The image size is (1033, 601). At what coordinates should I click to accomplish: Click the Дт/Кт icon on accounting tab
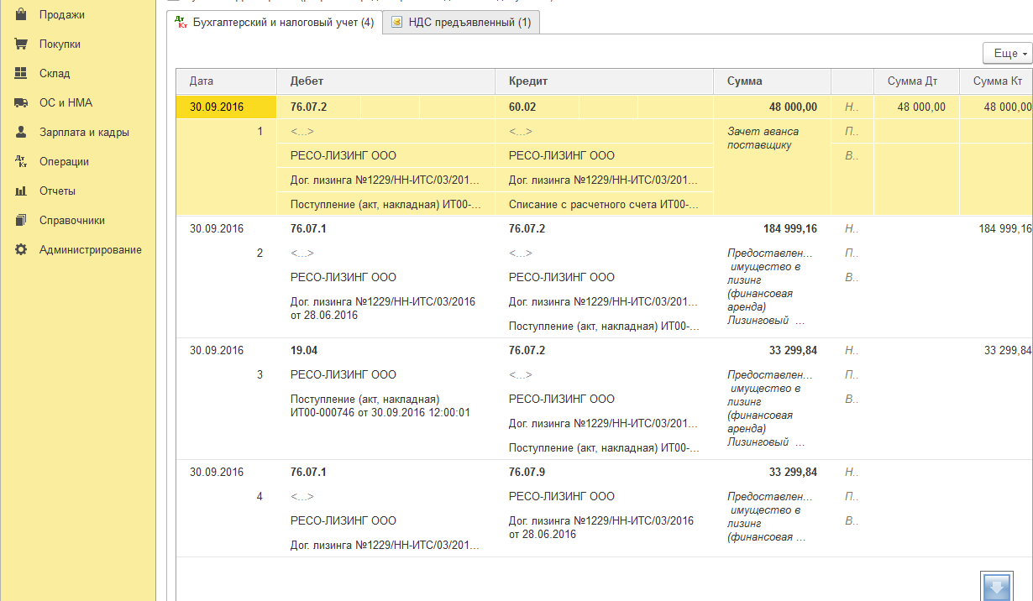(x=181, y=23)
